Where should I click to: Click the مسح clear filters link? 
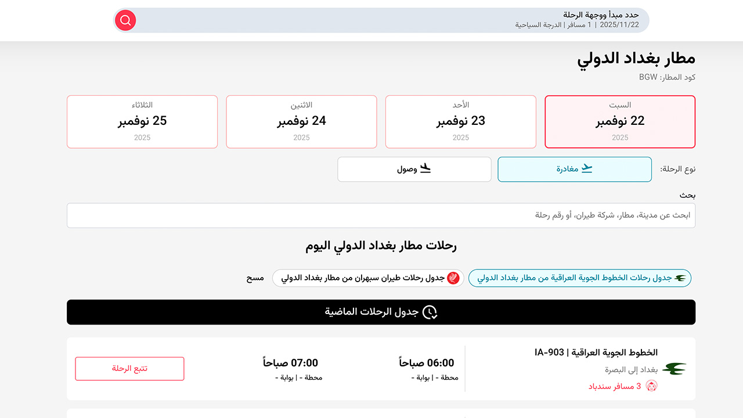tap(255, 278)
